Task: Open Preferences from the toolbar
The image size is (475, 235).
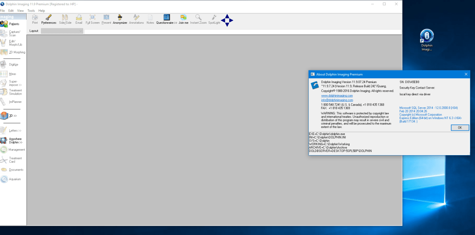Action: (49, 19)
